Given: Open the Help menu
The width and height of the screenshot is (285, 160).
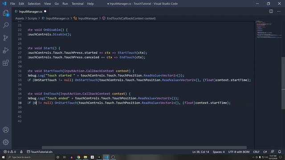Looking at the screenshot, I should pyautogui.click(x=90, y=4).
